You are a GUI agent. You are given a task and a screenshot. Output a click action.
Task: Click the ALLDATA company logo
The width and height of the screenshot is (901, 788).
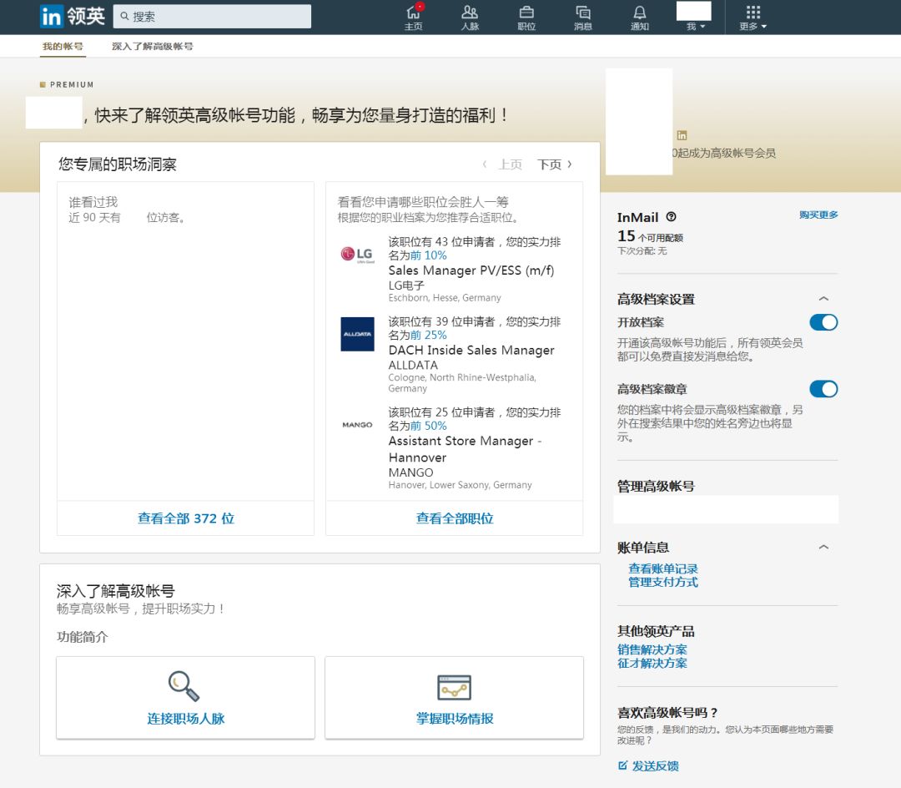(357, 334)
